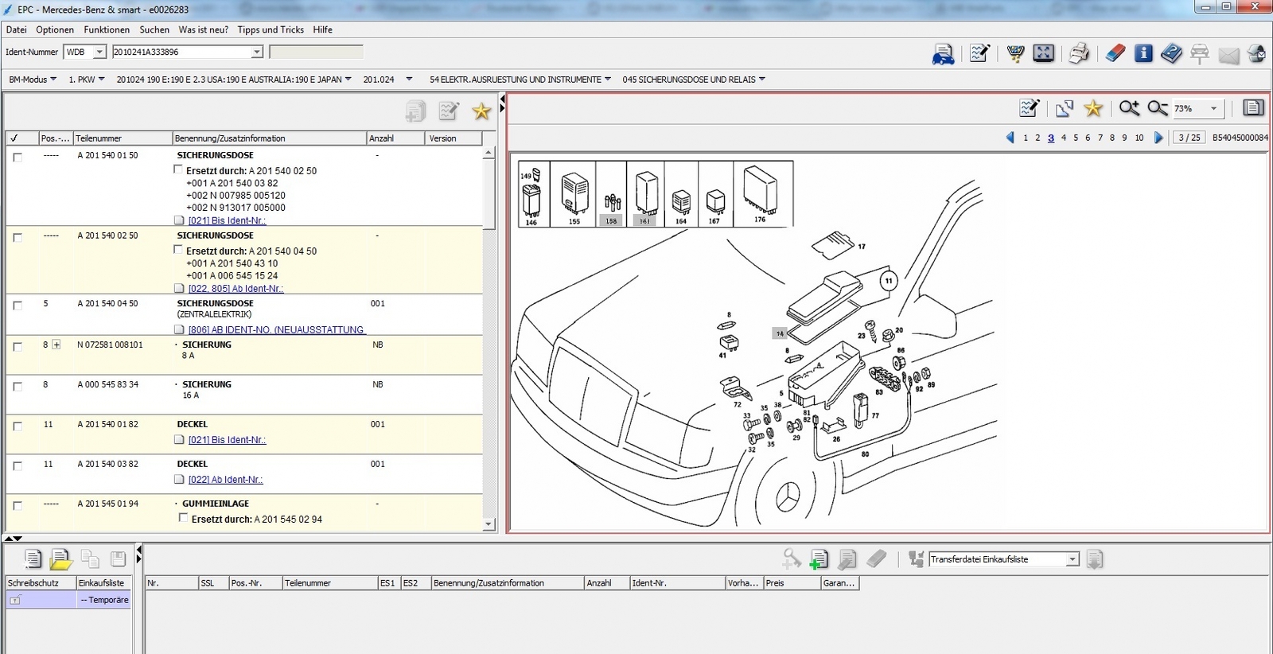Screen dimensions: 1273x654
Task: Check the row for N 072581 008101
Action: (x=18, y=347)
